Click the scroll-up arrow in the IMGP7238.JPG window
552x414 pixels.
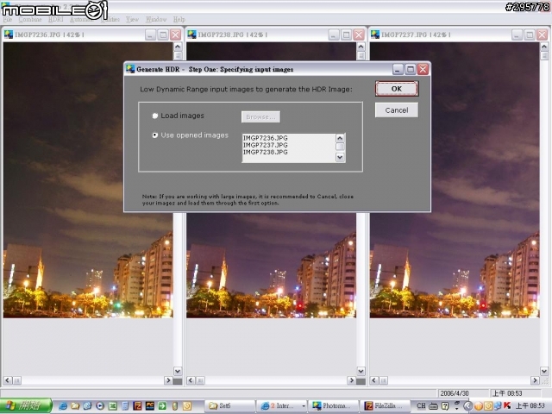(361, 47)
